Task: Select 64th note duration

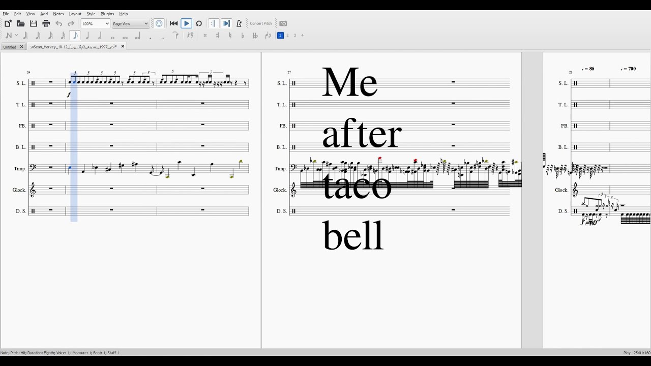Action: point(38,36)
